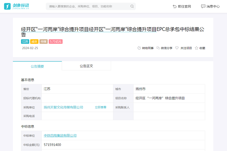Screen dimensions: 227x151
Task: Click the 传媒 industry tag
Action: [x=43, y=42]
